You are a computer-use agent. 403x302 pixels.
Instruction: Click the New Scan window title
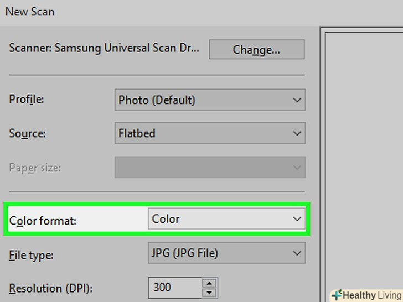click(30, 11)
